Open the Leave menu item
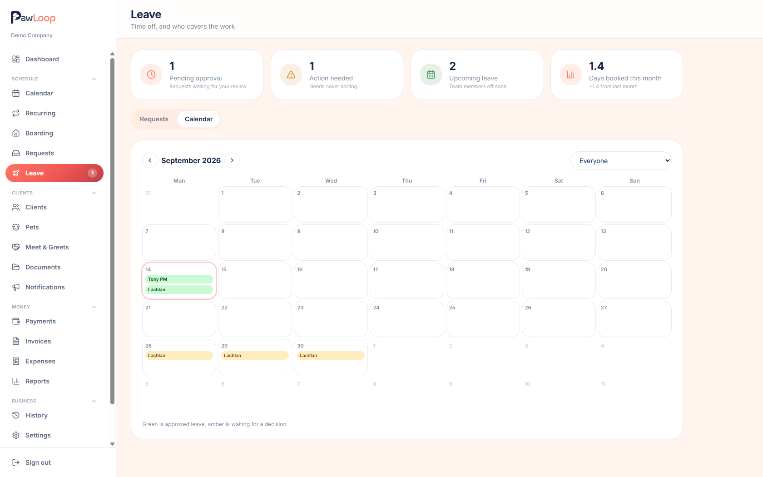The image size is (763, 477). click(54, 173)
